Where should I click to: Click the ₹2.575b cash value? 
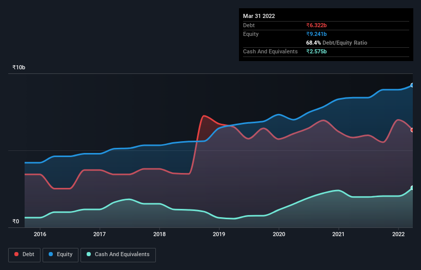coord(316,51)
